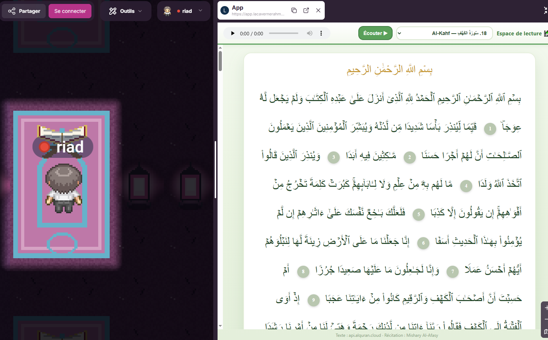Open the Al-Kahf surah selector
Screen dimensions: 548x340
[x=444, y=33]
